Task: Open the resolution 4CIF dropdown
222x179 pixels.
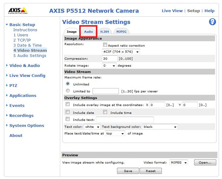Action: pos(121,52)
